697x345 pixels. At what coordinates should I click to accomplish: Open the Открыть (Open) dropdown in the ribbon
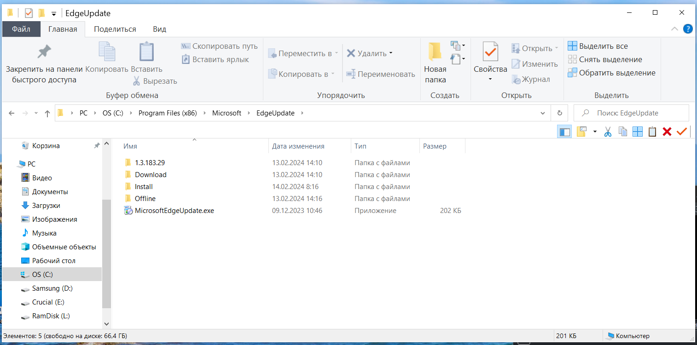[x=534, y=48]
